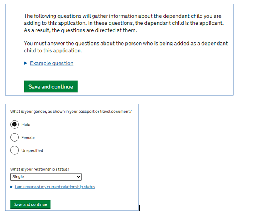Open the relationship status dropdown showing Single
The width and height of the screenshot is (275, 216).
46,177
